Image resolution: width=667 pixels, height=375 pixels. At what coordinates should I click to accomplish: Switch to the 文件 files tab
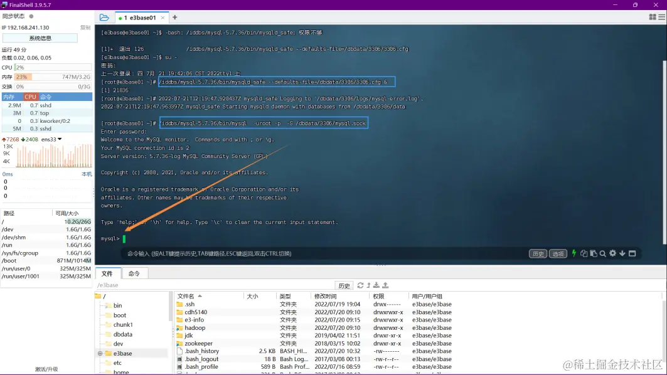tap(107, 273)
